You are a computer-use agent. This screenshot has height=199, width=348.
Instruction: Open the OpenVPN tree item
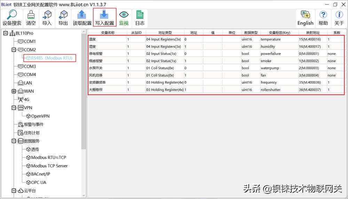pyautogui.click(x=40, y=116)
